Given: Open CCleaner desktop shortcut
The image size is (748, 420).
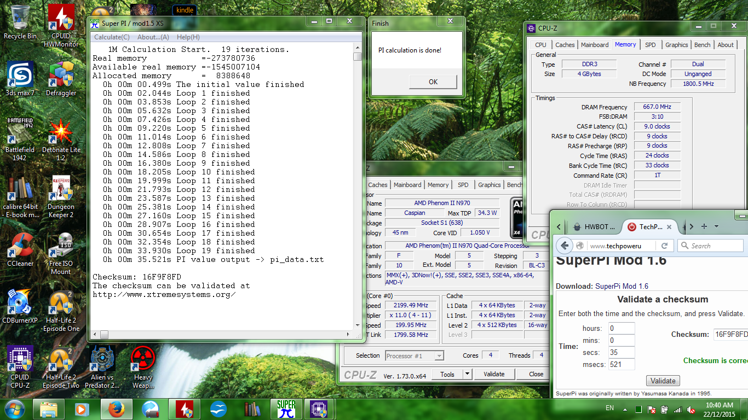Looking at the screenshot, I should (20, 249).
